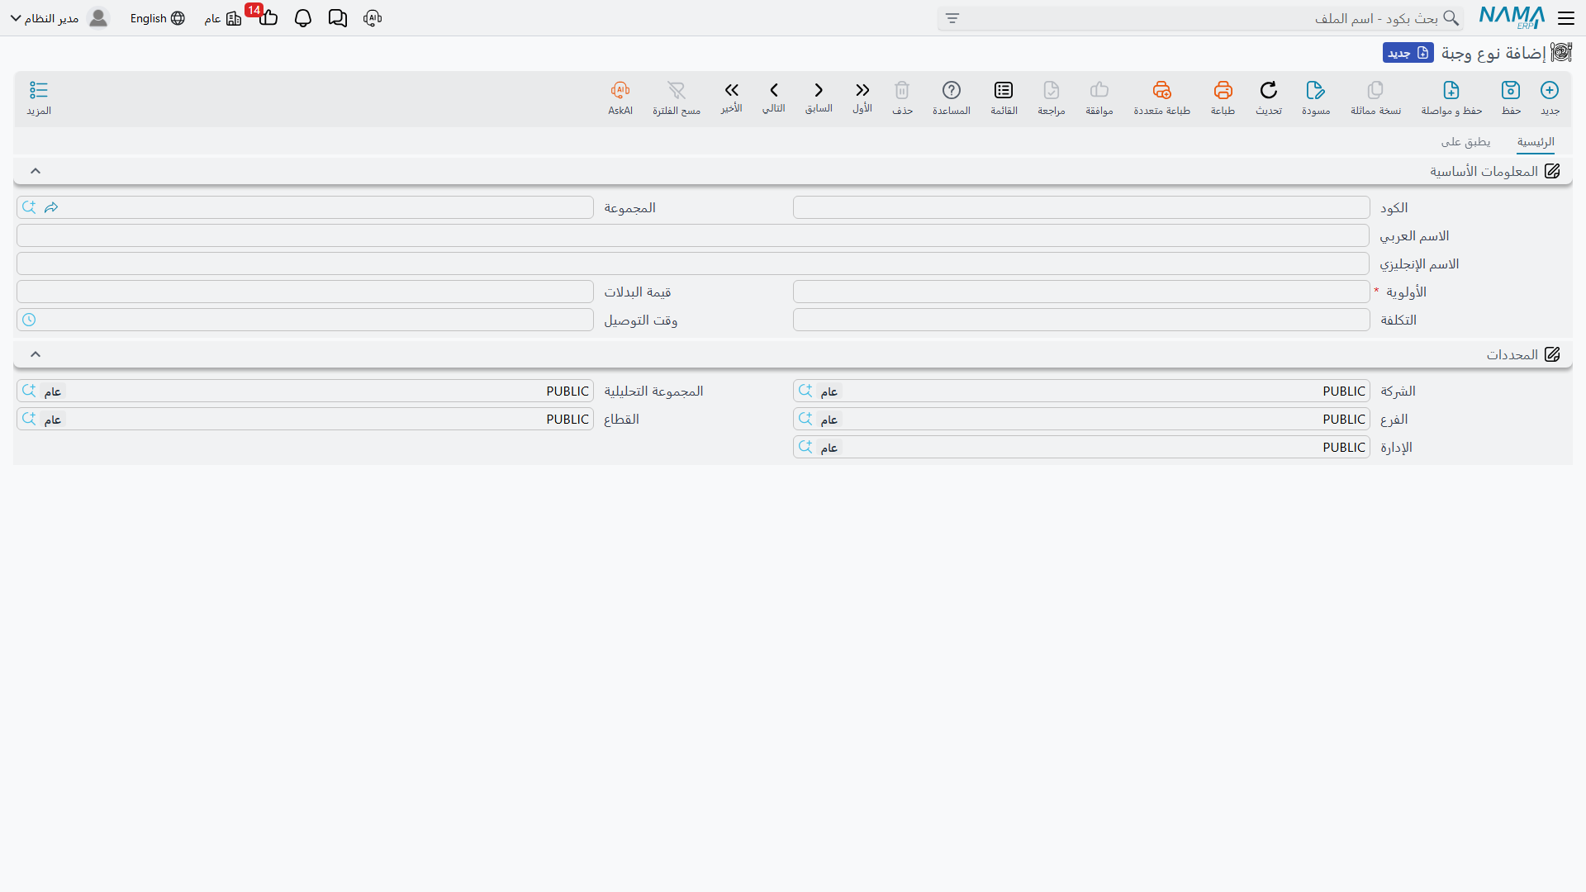This screenshot has width=1586, height=892.
Task: Switch to يطبق على tab
Action: pos(1466,142)
